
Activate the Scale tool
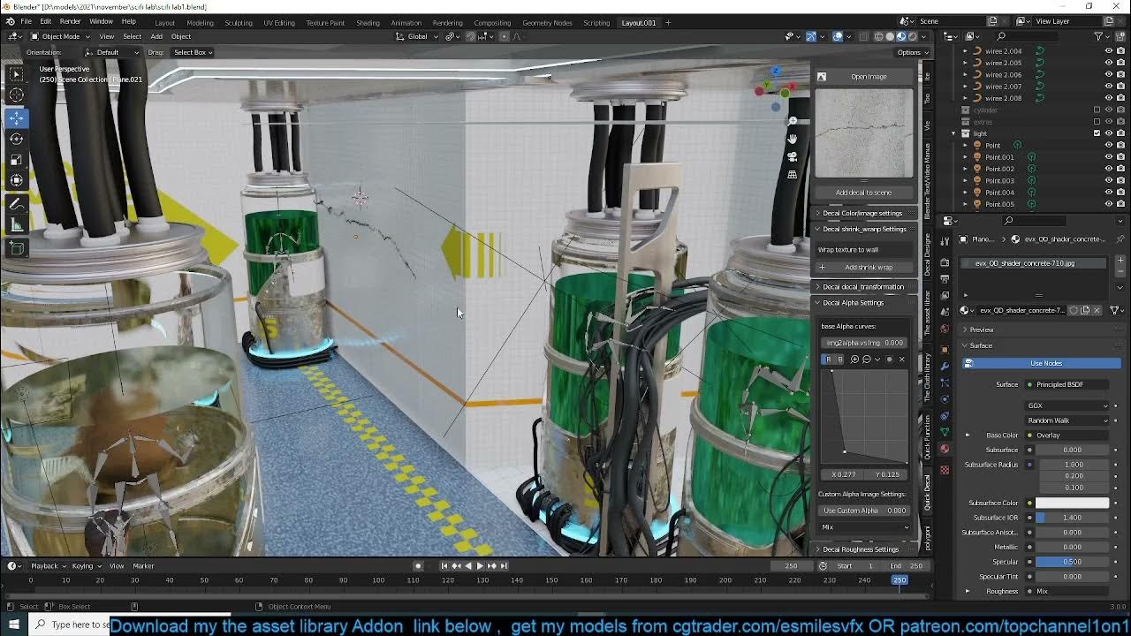(16, 160)
